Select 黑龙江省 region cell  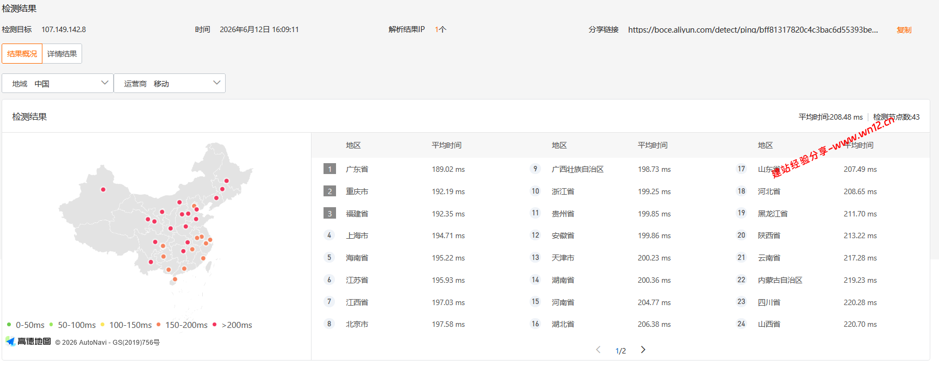pyautogui.click(x=773, y=214)
